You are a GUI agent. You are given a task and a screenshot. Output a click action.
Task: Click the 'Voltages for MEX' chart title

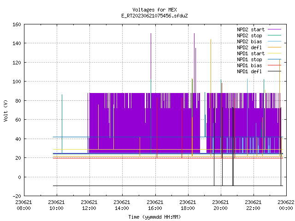click(154, 10)
